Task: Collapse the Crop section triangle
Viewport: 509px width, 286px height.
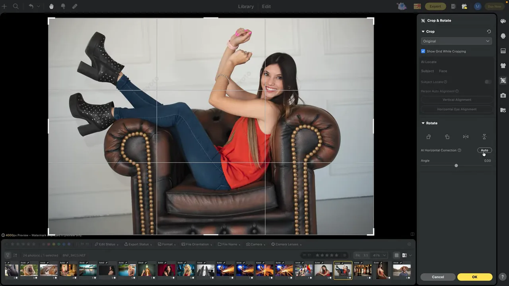Action: click(423, 31)
